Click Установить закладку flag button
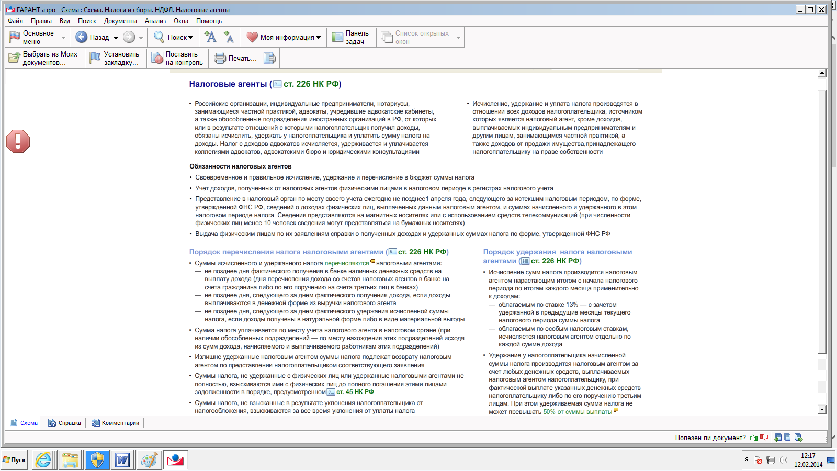This screenshot has height=471, width=837. 115,58
